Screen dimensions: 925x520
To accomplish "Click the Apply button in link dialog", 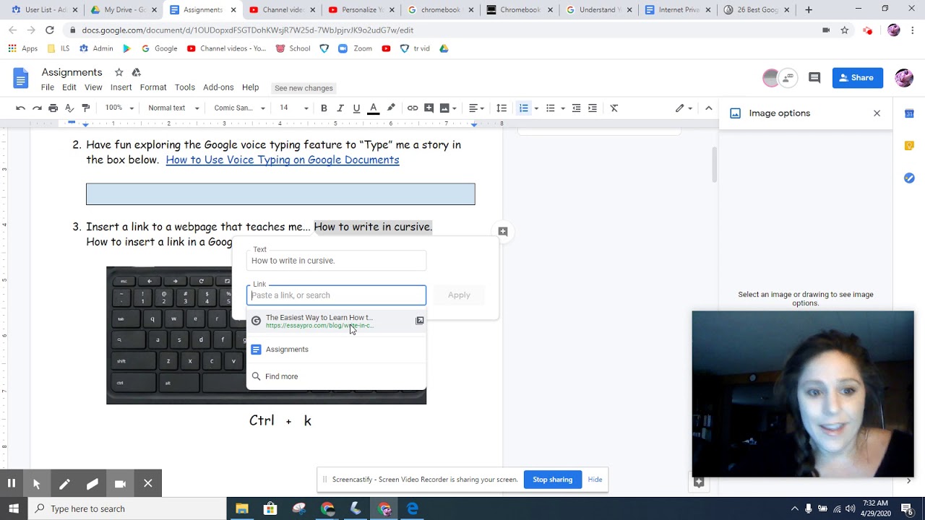I will [459, 295].
